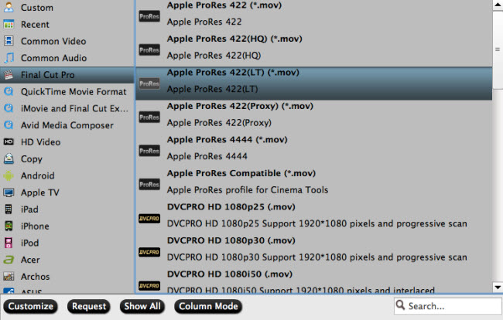503x320 pixels.
Task: Select the Common Audio category
Action: click(67, 58)
